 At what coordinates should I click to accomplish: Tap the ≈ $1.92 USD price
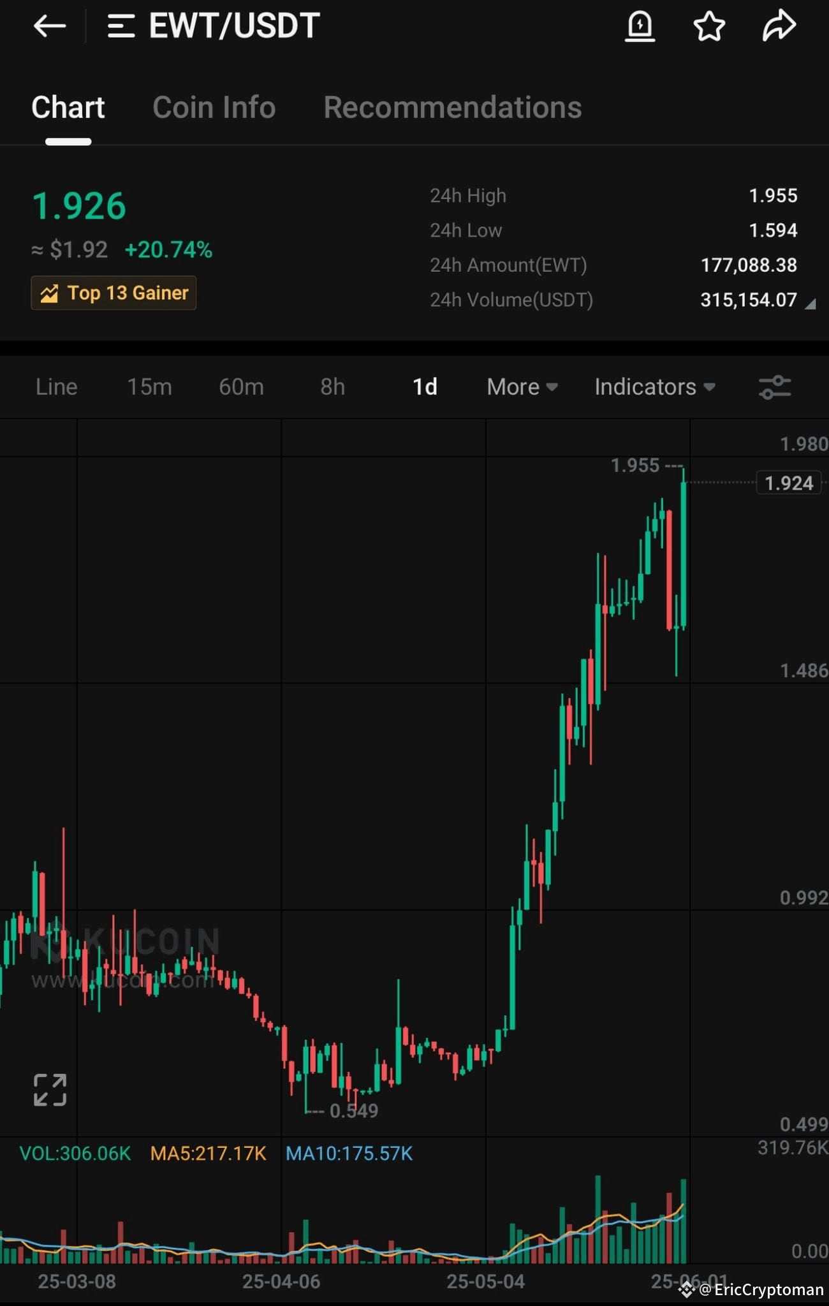point(70,250)
